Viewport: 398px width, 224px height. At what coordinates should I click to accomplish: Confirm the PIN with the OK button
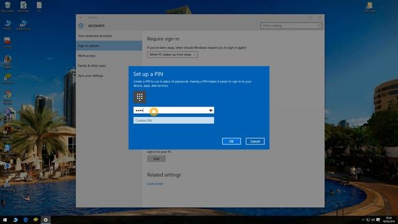tap(231, 141)
